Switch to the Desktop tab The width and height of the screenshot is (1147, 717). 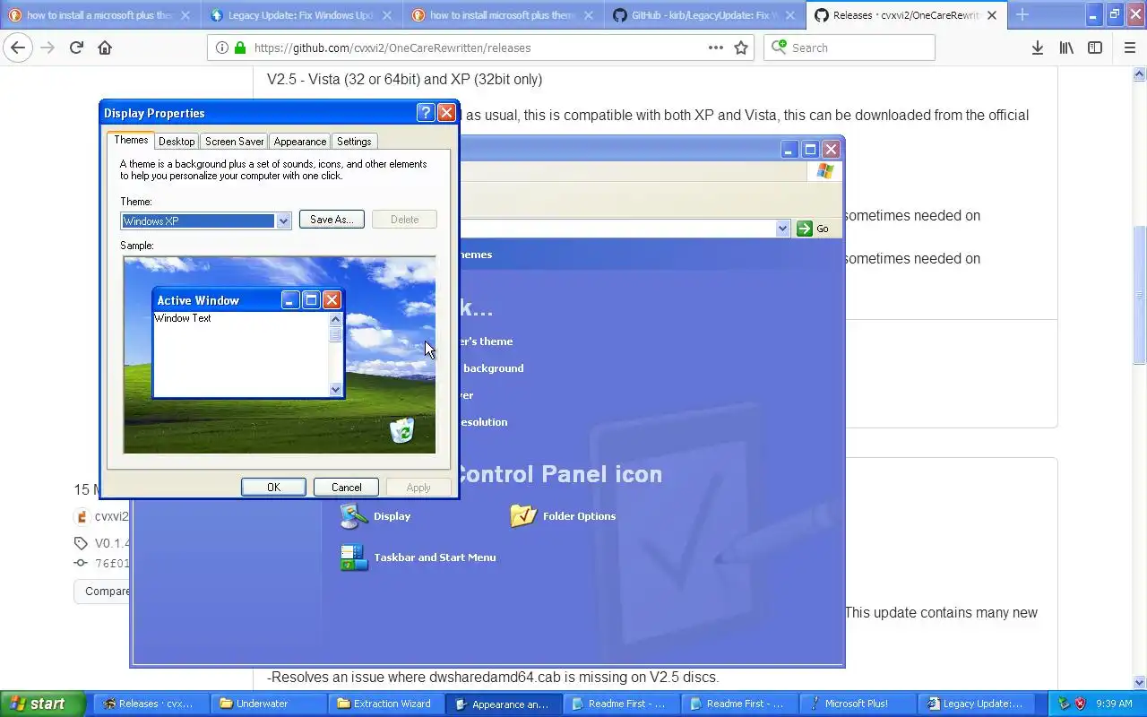177,142
